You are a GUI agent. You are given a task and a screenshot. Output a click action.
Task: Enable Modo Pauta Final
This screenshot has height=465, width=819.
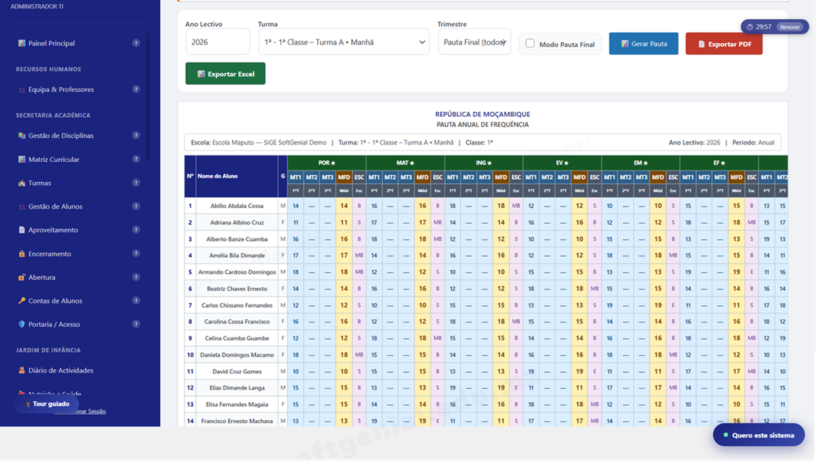click(x=529, y=43)
